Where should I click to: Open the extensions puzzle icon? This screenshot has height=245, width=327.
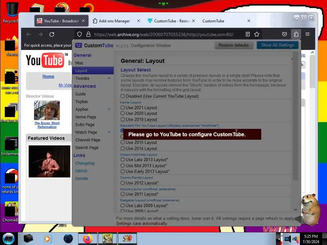pyautogui.click(x=296, y=34)
